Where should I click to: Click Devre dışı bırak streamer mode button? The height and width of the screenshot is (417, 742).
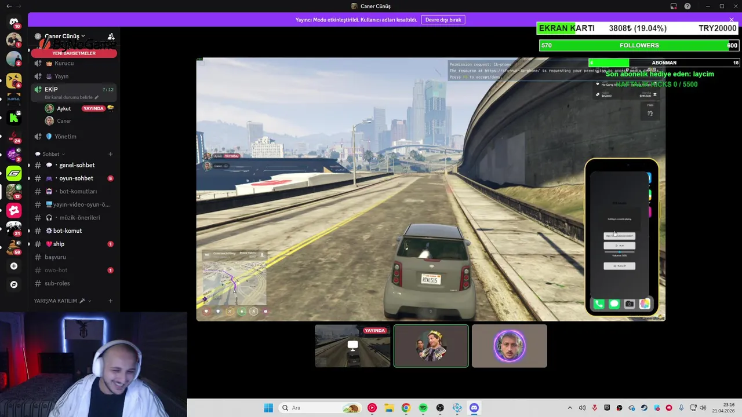[443, 20]
